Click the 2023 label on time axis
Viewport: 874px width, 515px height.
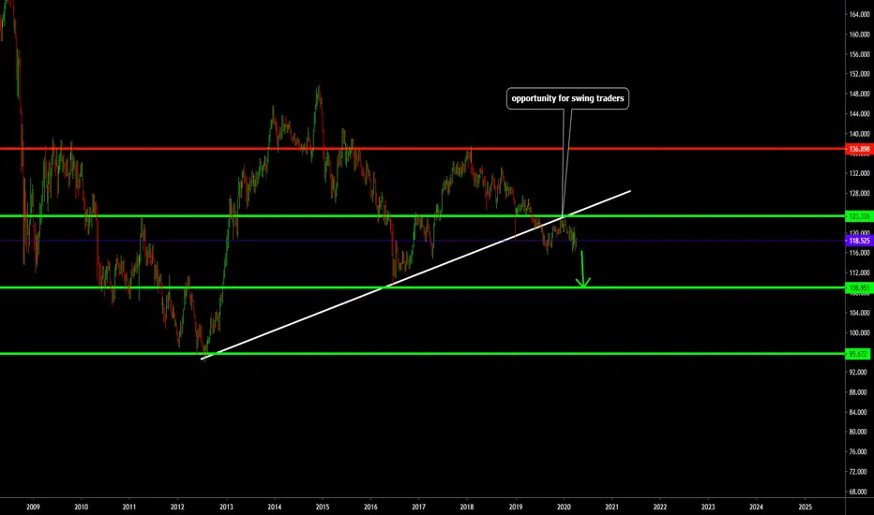708,507
